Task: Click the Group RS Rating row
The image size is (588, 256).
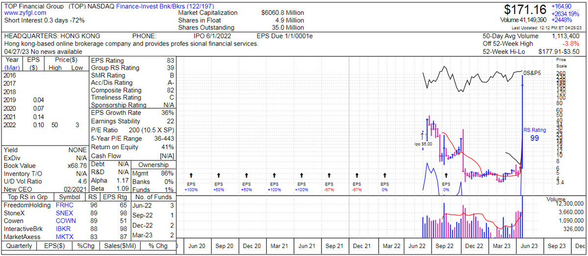Action: click(132, 68)
